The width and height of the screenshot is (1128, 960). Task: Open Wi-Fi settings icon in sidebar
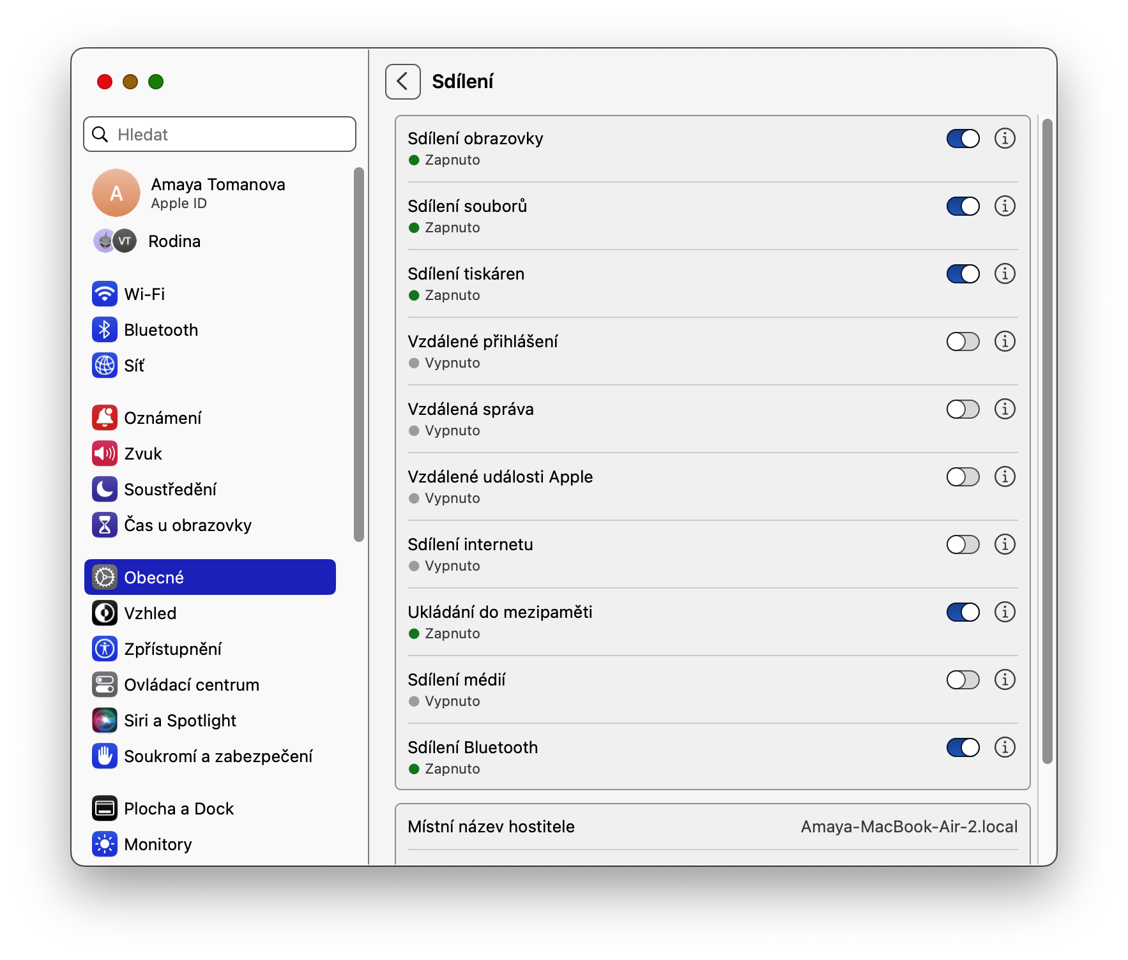[105, 294]
